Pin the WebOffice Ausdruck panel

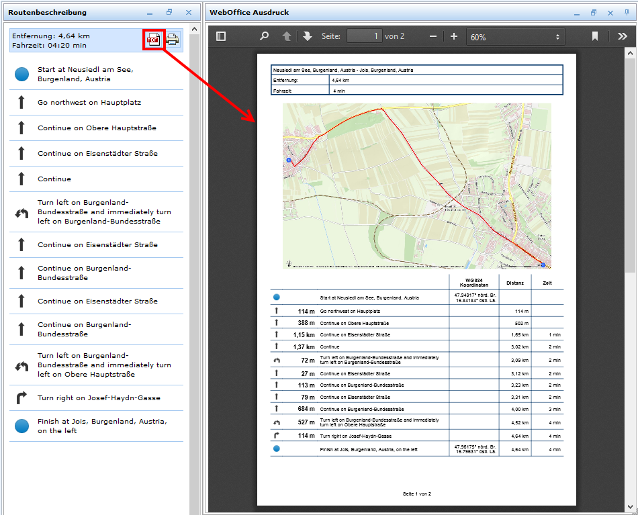(627, 12)
